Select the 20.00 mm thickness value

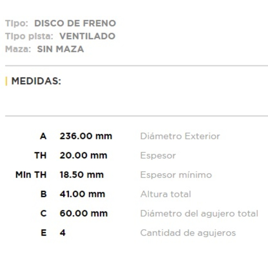click(x=83, y=155)
